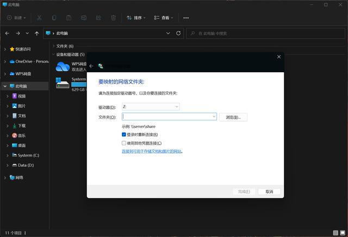Click the share icon in Explorer toolbar
The image size is (348, 237).
[98, 18]
